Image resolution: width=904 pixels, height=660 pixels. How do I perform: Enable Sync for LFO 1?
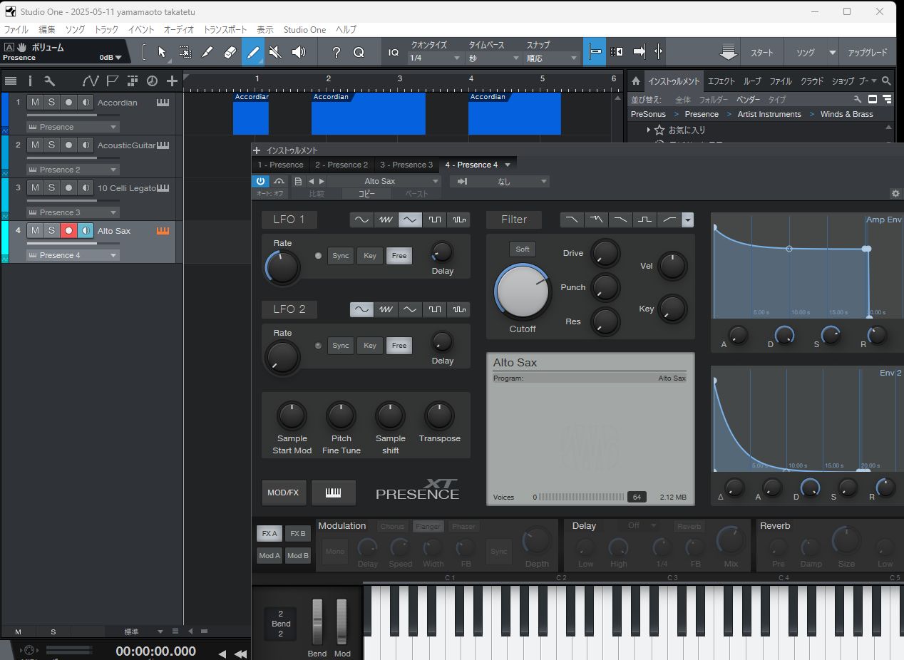[341, 256]
